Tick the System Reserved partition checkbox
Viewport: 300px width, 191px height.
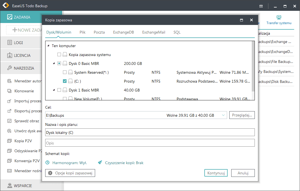[x=65, y=72]
